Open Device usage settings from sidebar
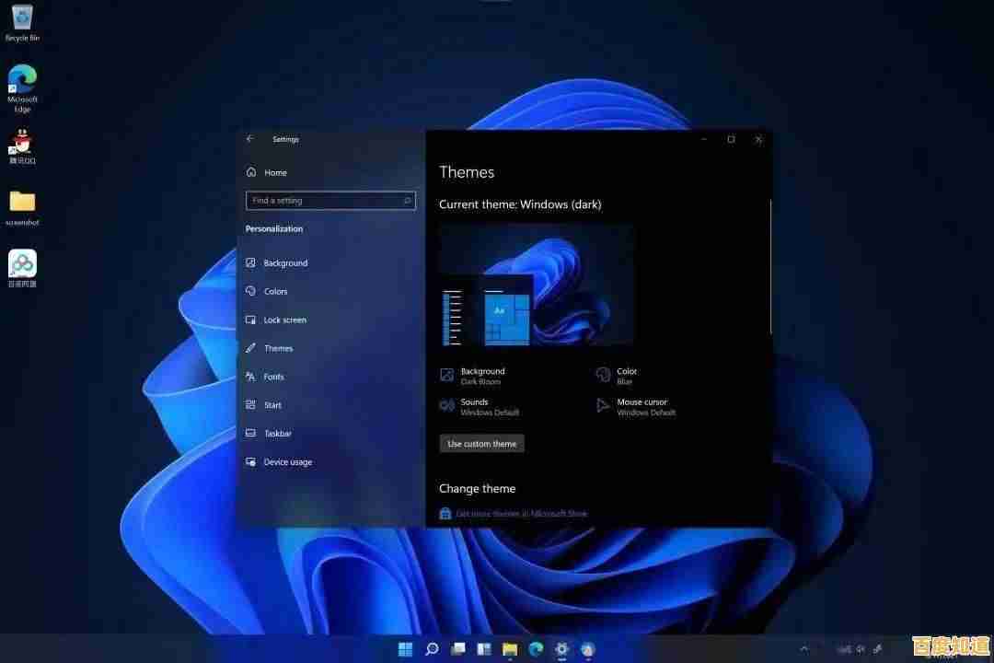 [x=250, y=461]
